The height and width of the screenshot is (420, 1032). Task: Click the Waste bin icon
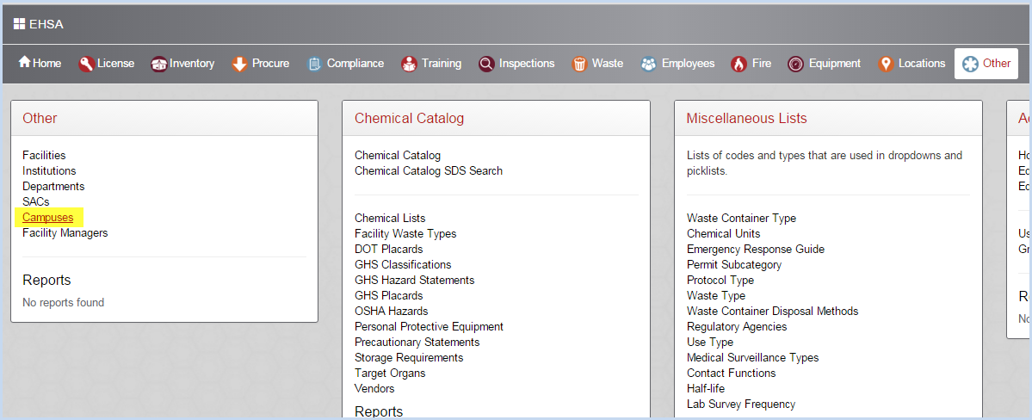pos(579,64)
